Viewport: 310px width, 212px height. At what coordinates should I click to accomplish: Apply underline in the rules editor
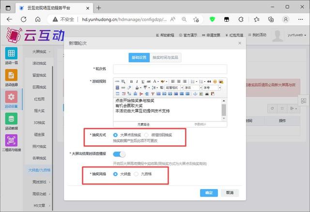(143, 81)
